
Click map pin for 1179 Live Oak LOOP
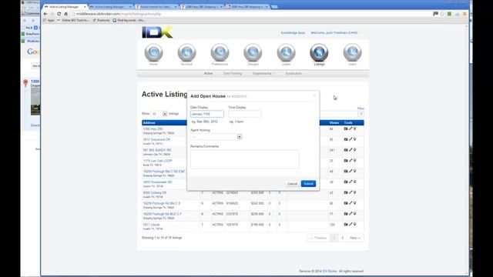pyautogui.click(x=354, y=161)
